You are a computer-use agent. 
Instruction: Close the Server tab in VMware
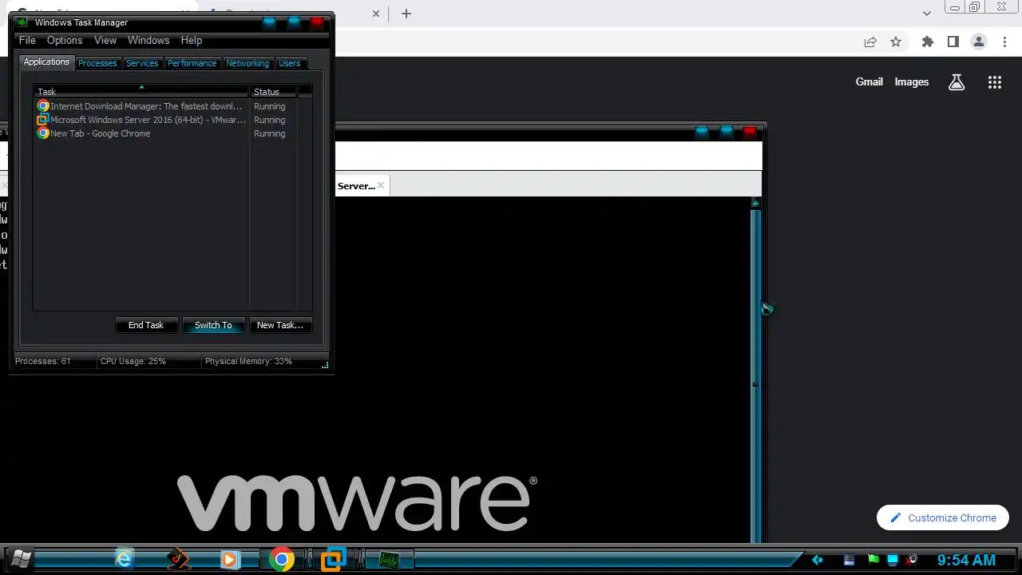(381, 185)
